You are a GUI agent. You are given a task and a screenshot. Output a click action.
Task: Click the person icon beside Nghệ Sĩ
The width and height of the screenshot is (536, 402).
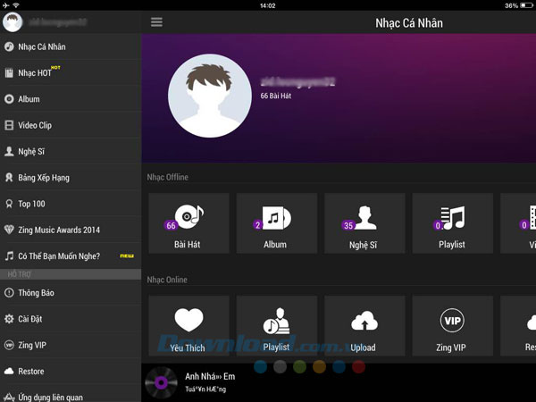9,152
